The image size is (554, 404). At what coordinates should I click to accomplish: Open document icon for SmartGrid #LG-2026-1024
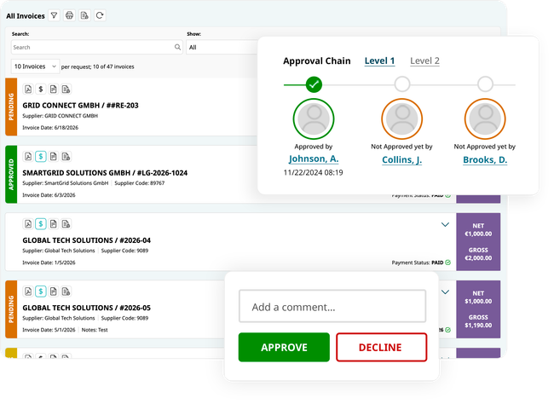coord(54,156)
